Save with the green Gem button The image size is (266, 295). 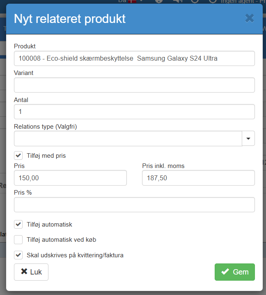[x=234, y=272]
